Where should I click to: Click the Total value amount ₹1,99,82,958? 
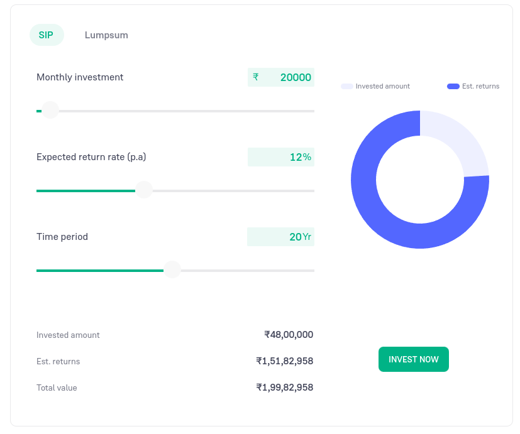tap(284, 388)
